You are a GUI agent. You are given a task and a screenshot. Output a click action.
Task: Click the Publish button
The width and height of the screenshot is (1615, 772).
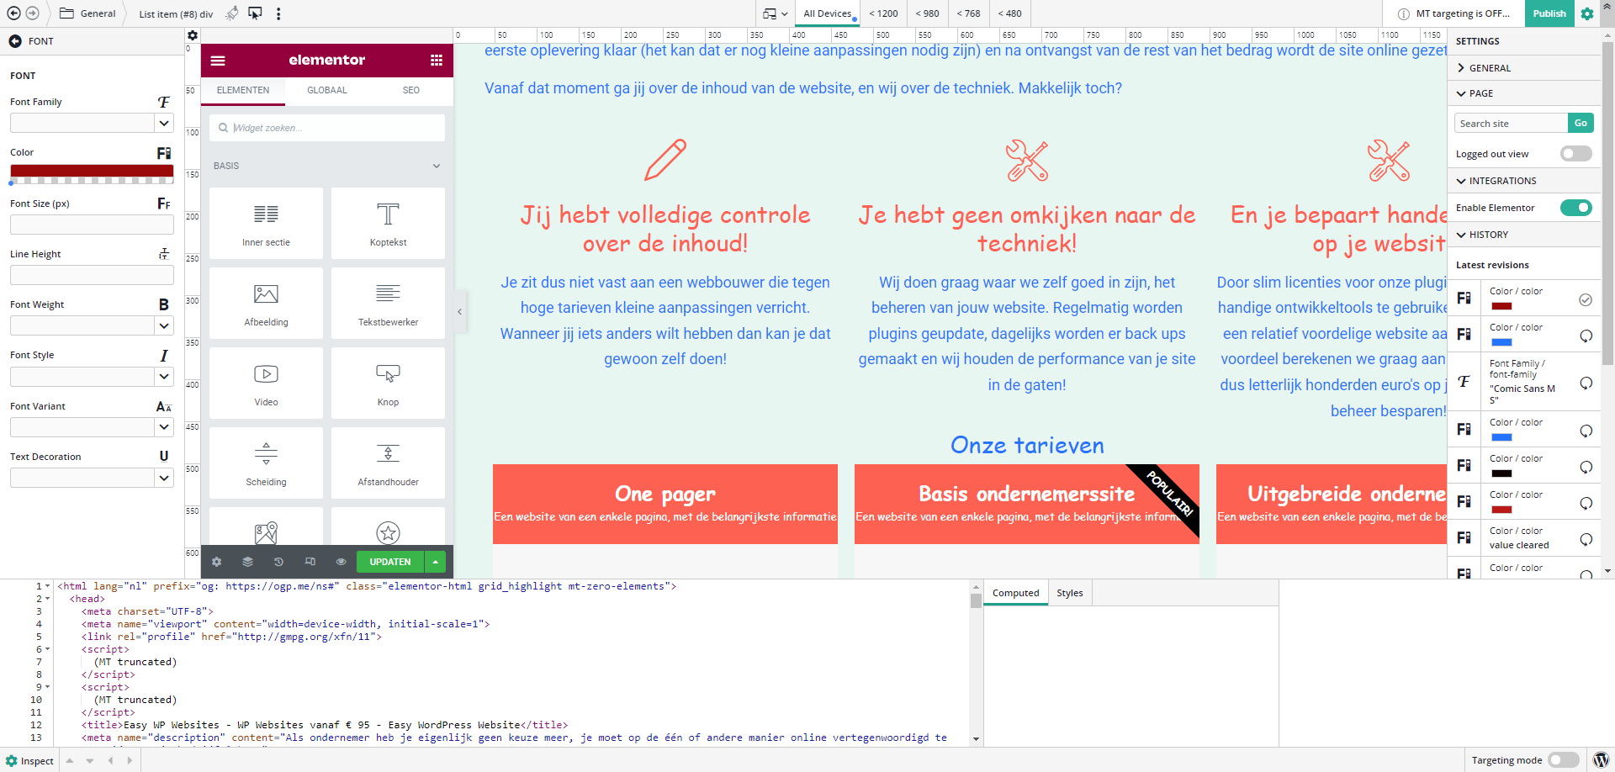(1549, 13)
